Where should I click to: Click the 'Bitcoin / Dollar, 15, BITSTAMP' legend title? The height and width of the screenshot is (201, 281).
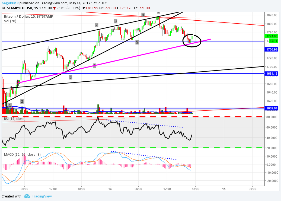[28, 16]
